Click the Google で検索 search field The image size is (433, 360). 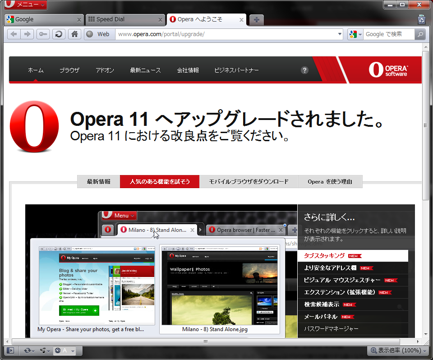click(389, 34)
